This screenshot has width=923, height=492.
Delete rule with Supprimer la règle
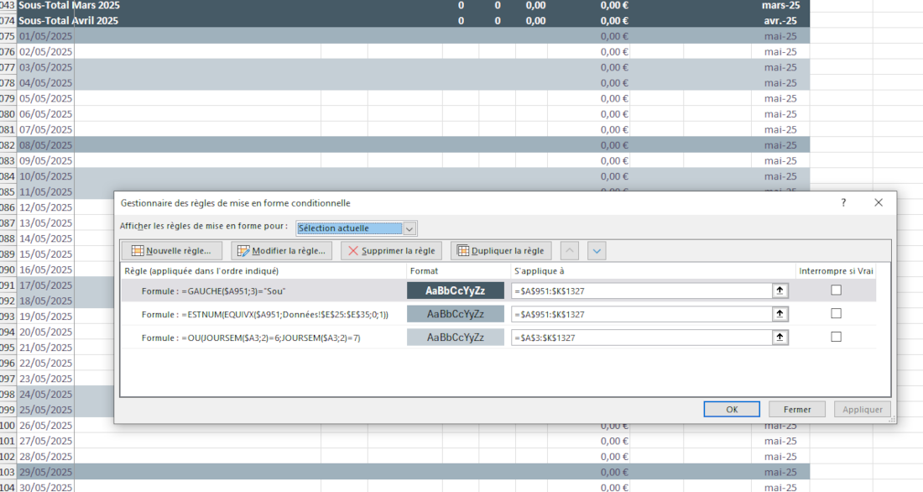pos(392,251)
